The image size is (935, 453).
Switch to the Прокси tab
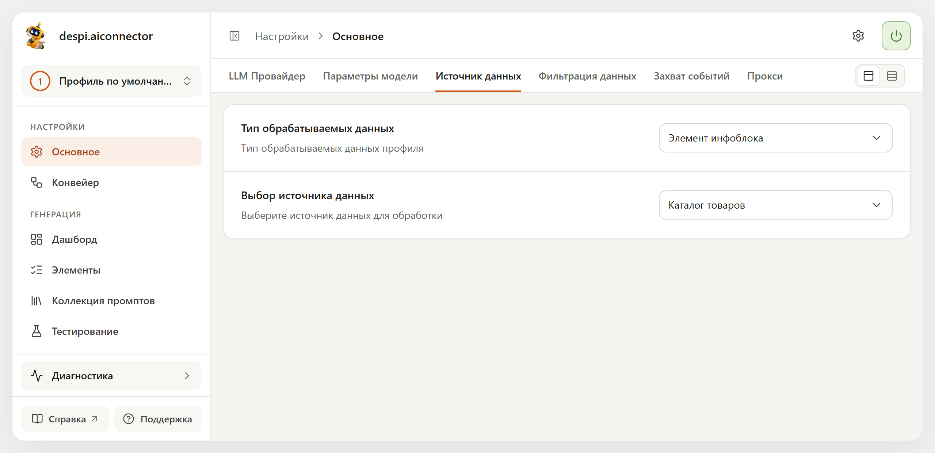[x=765, y=76]
